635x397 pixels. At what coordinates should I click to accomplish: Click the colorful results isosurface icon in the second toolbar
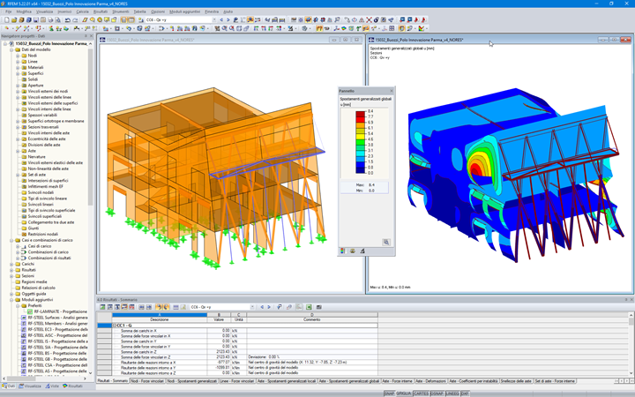[343, 28]
